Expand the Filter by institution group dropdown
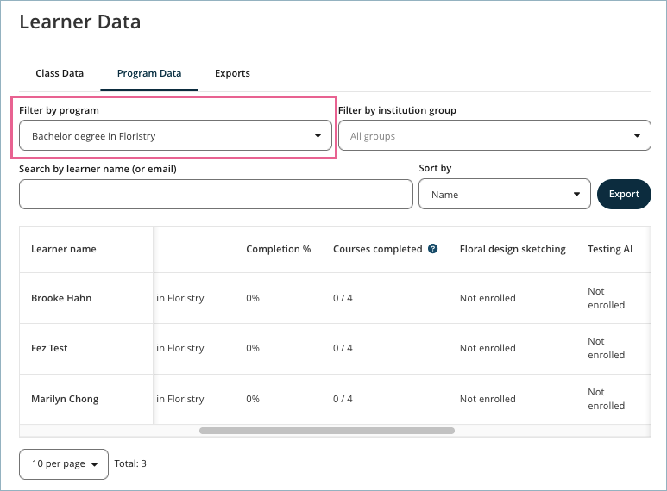The width and height of the screenshot is (667, 491). [x=494, y=136]
